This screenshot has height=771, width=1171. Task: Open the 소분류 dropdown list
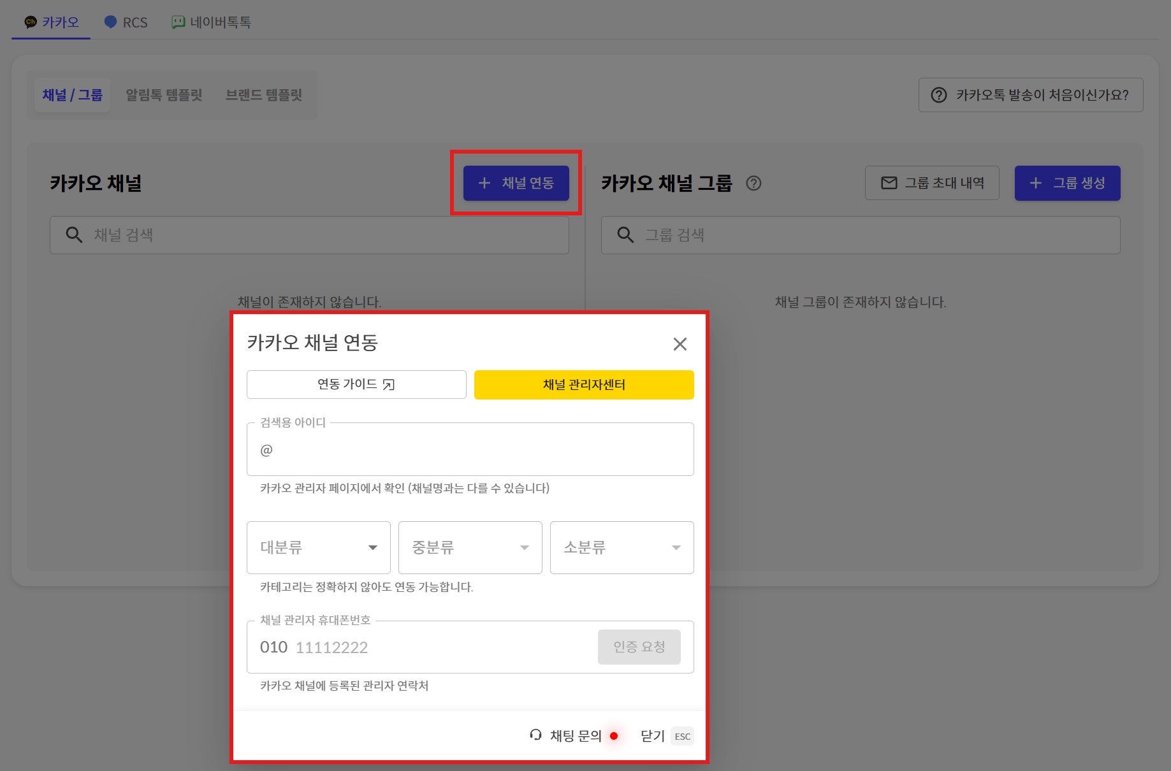click(622, 547)
